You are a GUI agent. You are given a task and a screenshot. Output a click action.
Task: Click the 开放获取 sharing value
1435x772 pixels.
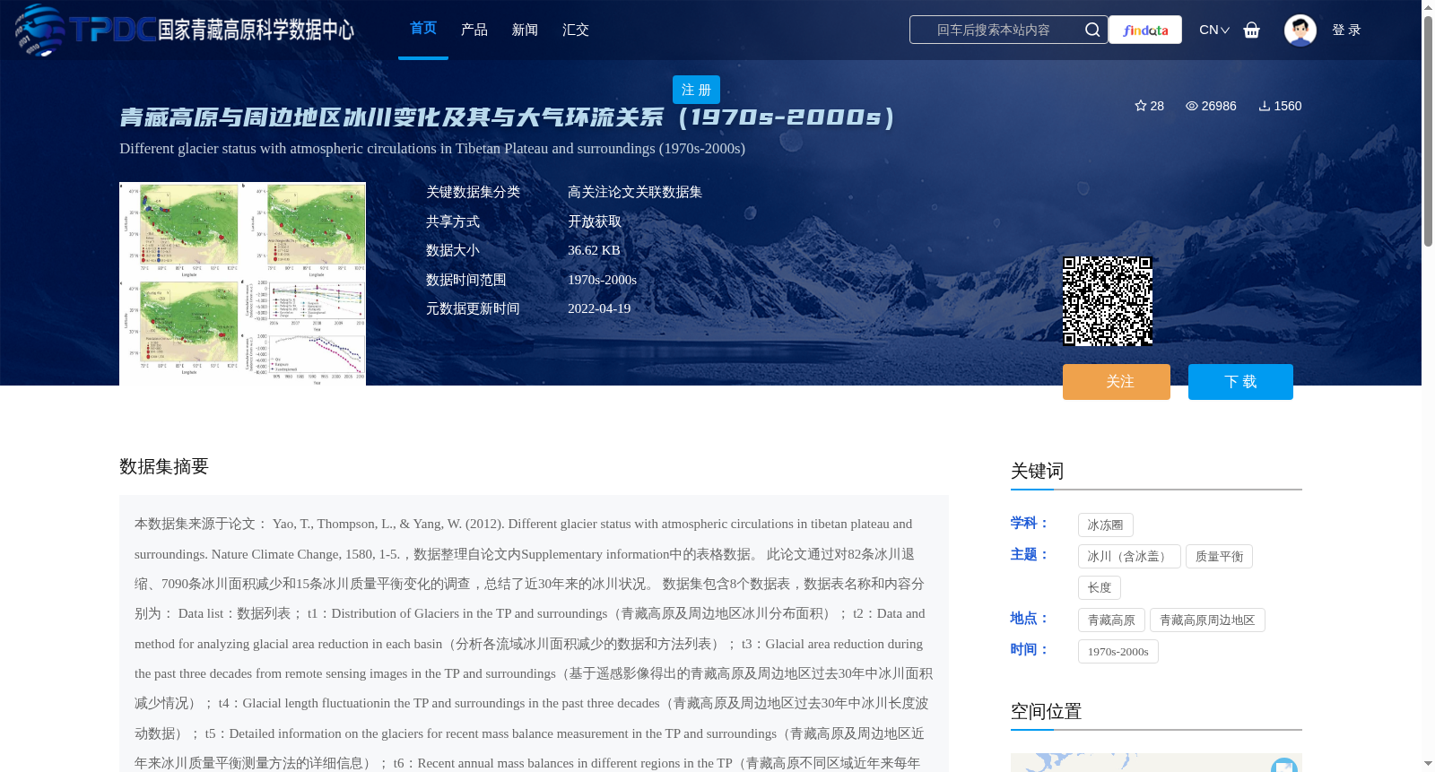[x=595, y=221]
